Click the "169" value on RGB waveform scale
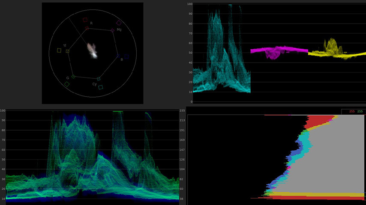The width and height of the screenshot is (366, 205). click(182, 140)
